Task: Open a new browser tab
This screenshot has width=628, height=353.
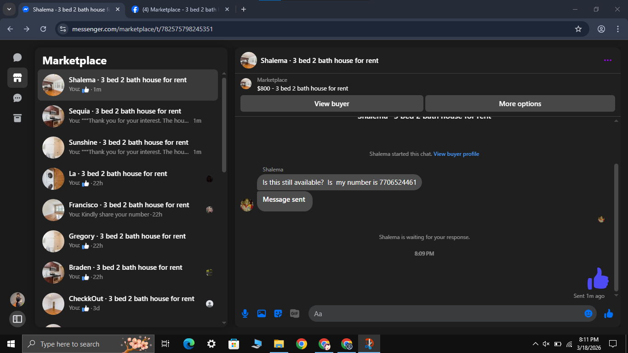Action: click(244, 9)
